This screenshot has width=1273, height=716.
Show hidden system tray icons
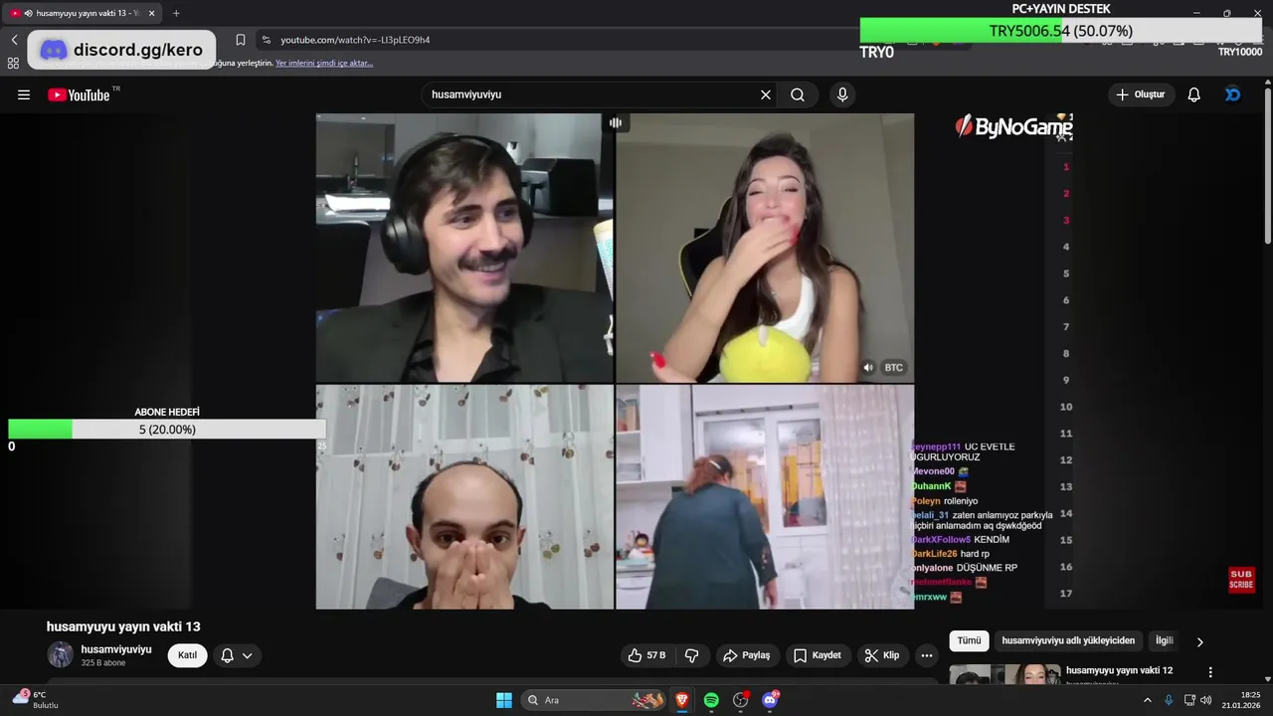tap(1147, 700)
